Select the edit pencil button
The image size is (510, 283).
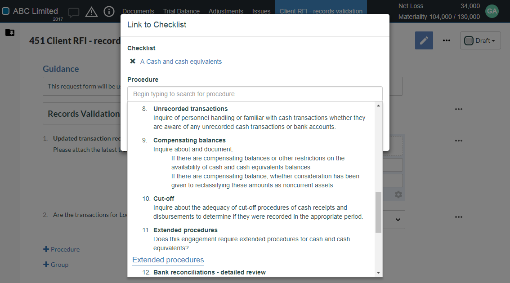pos(424,40)
